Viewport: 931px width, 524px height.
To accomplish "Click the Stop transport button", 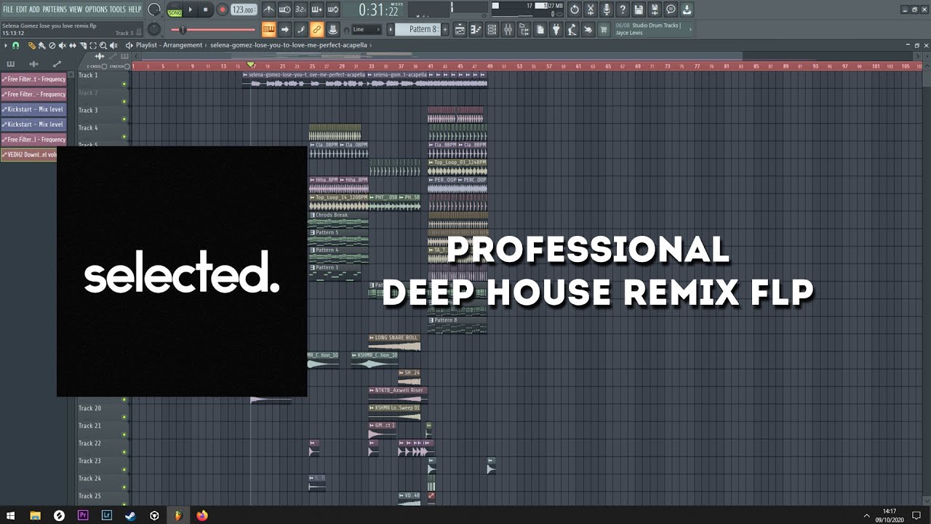I will coord(206,9).
